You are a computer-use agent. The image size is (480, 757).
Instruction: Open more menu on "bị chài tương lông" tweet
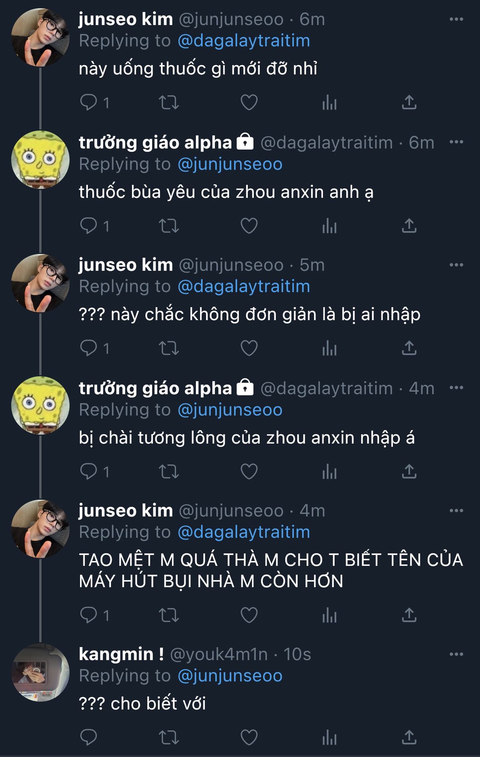pos(456,388)
